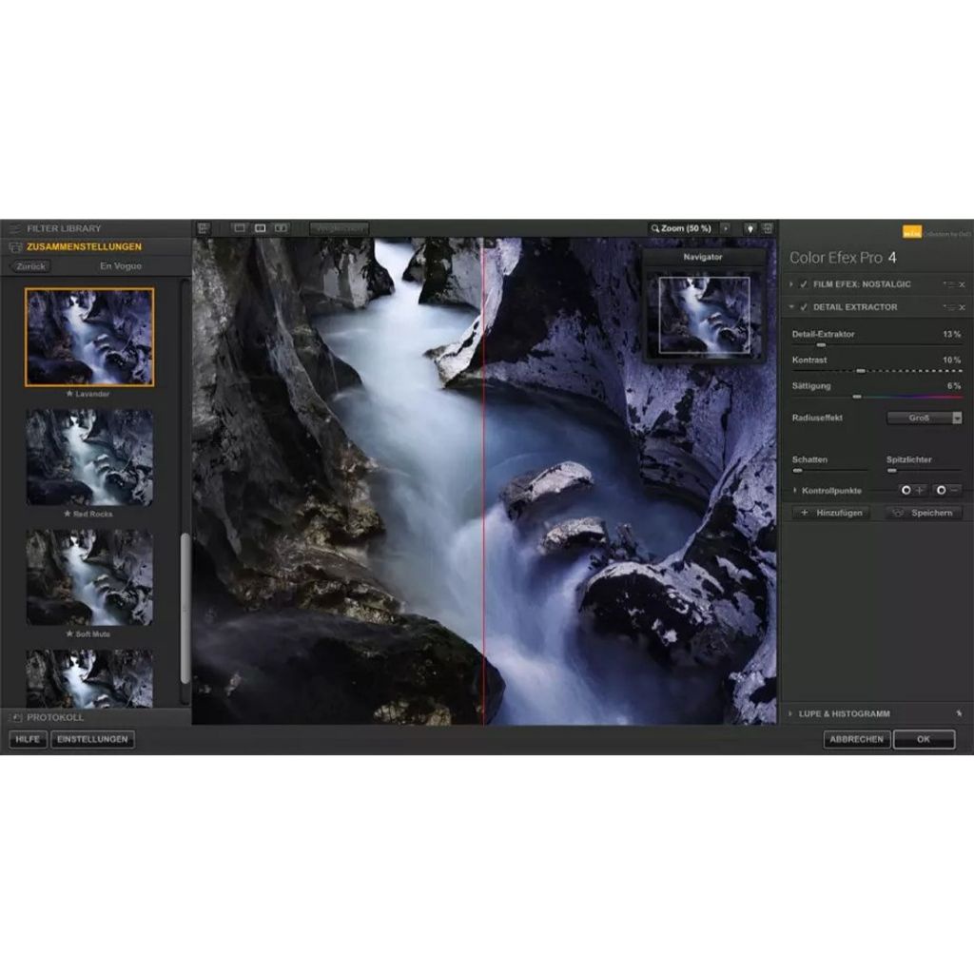Click the En Vogue category title

click(x=121, y=266)
